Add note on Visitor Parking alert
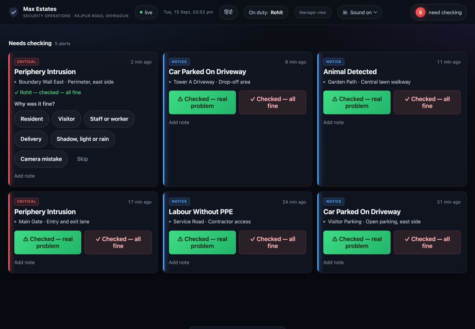 tap(333, 262)
